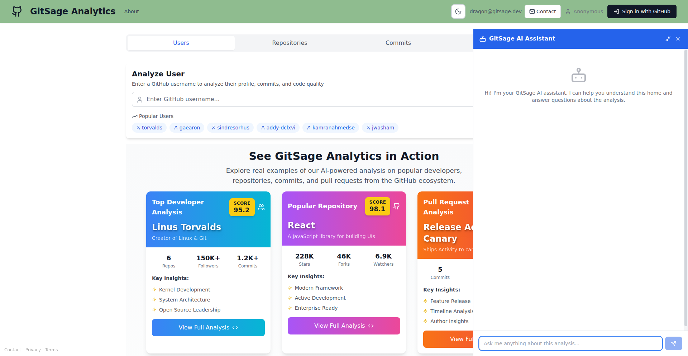This screenshot has height=356, width=688.
Task: View Full Analysis for Linus Torvalds
Action: [208, 328]
